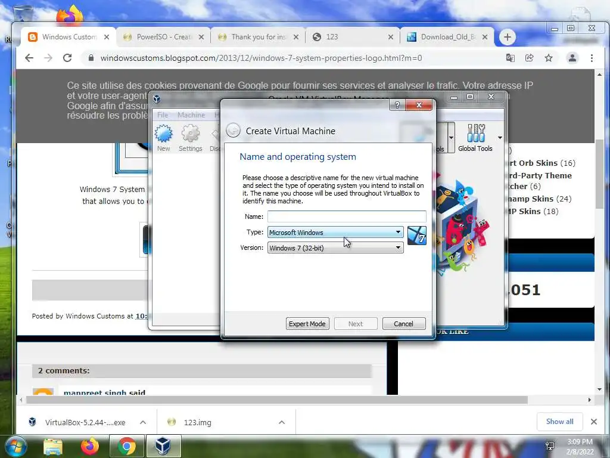Open the Type dropdown Microsoft Windows

[335, 232]
